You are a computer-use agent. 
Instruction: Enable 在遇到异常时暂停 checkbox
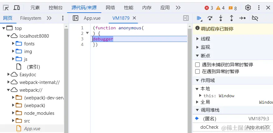coord(197,71)
